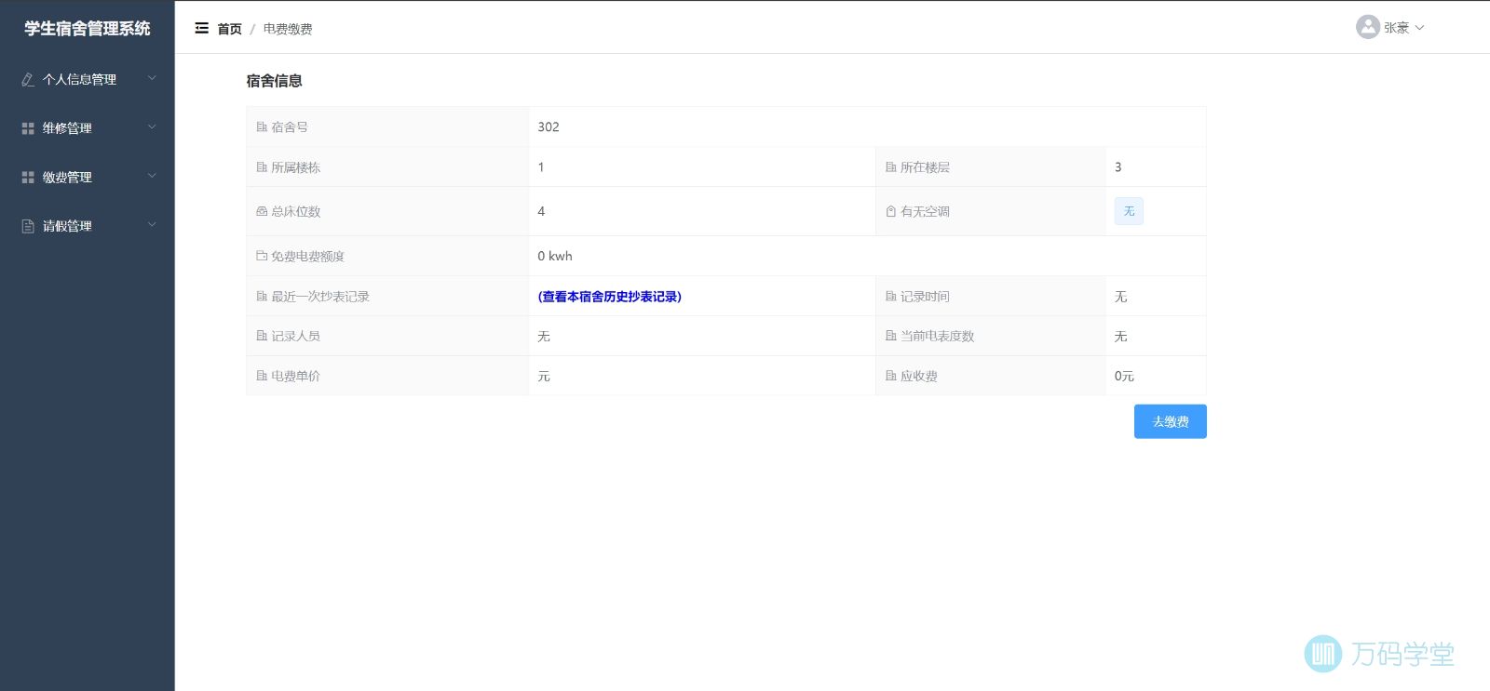Click the icon beside 记录时间 label
1490x691 pixels.
891,297
